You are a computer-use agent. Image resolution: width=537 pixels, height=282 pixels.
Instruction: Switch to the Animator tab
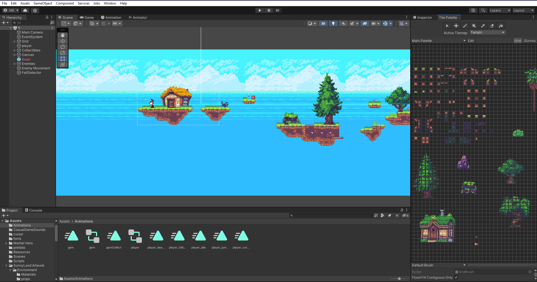coord(138,17)
